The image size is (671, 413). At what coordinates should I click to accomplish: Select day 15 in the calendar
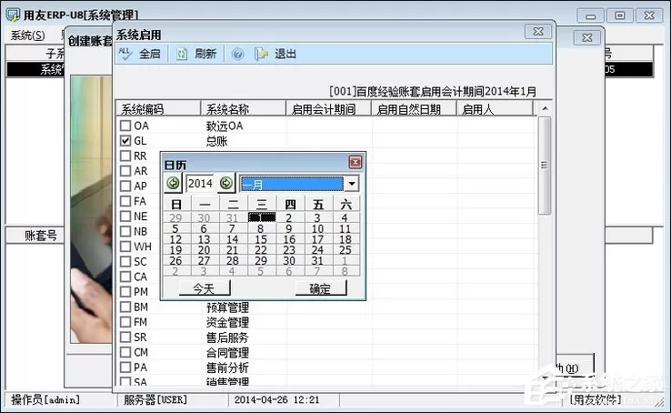[261, 239]
